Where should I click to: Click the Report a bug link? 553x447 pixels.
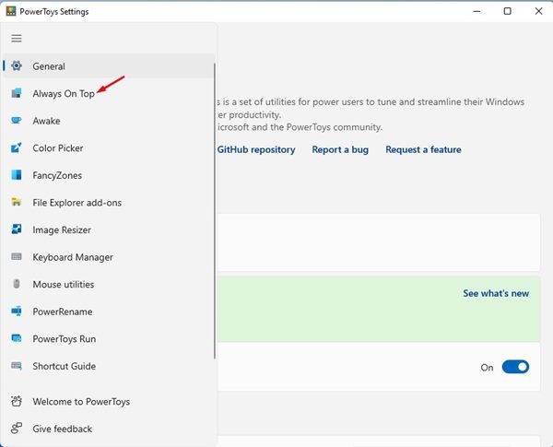click(339, 149)
